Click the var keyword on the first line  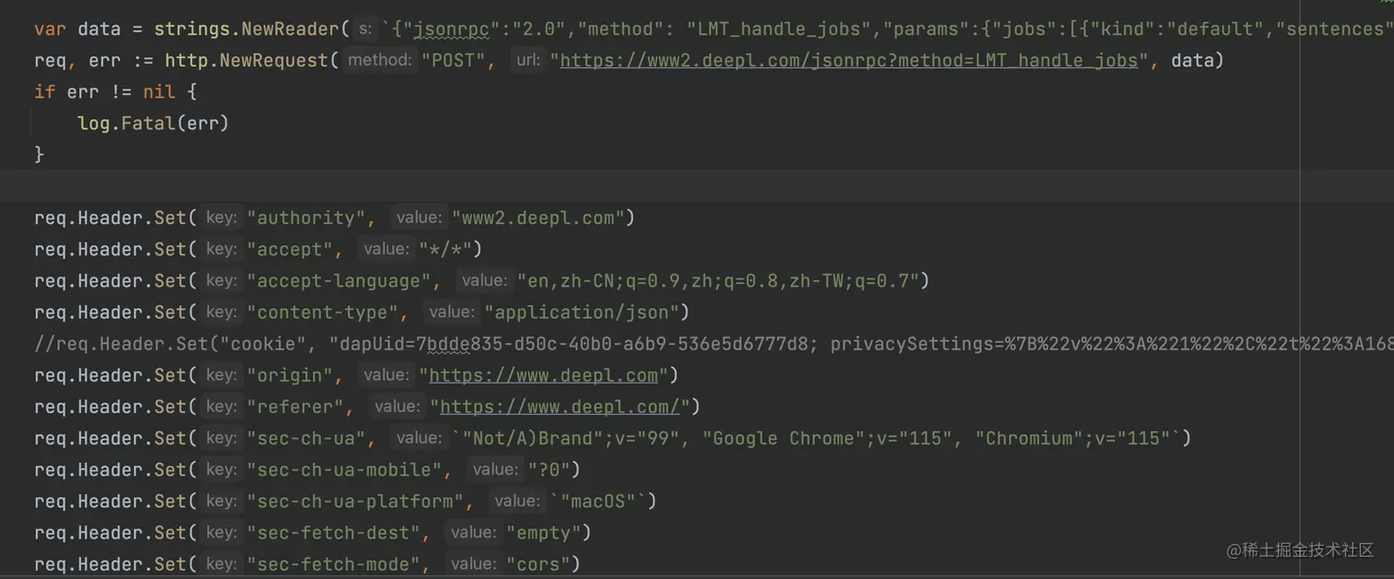(x=50, y=29)
